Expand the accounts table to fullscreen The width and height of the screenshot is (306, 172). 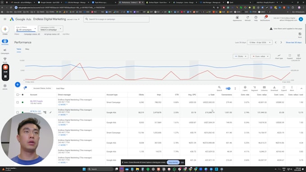tap(284, 88)
